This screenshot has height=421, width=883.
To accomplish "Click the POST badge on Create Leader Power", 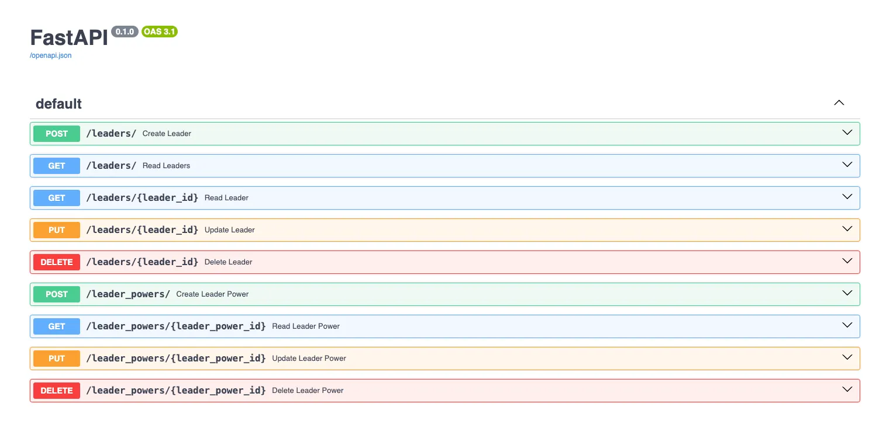I will pyautogui.click(x=56, y=294).
